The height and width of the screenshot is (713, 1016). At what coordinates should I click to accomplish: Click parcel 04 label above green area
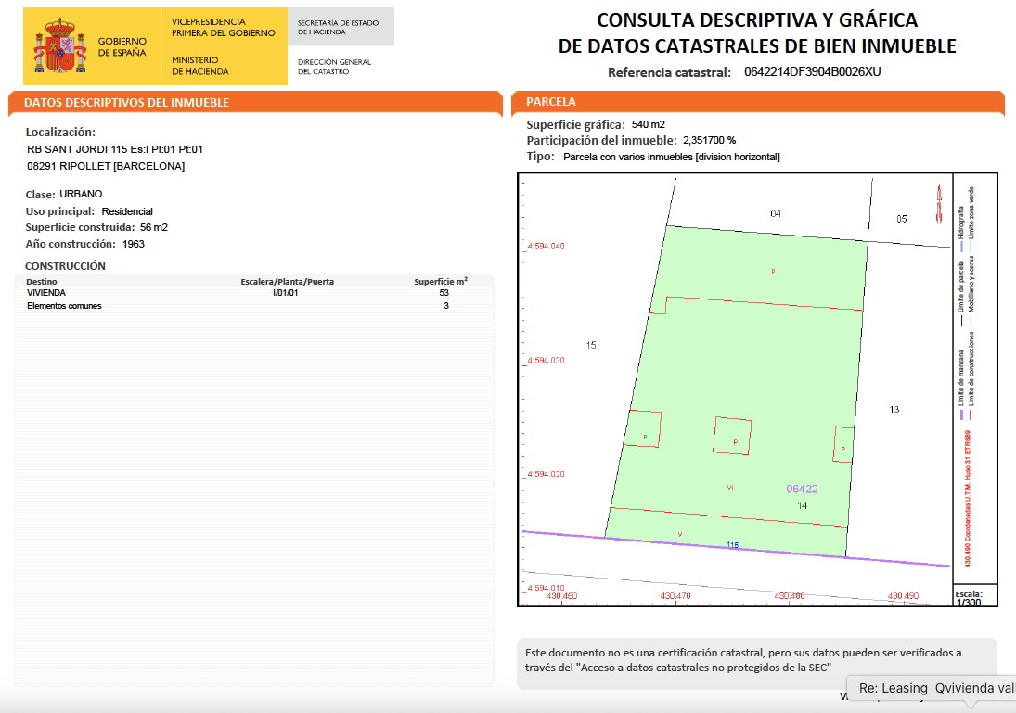coord(776,213)
